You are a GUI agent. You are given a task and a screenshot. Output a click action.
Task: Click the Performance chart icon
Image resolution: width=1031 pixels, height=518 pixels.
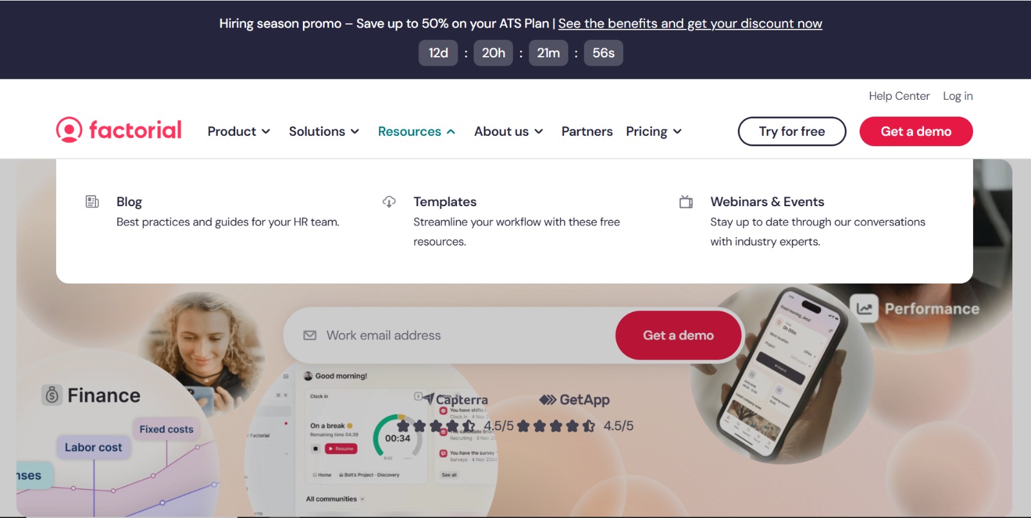tap(865, 309)
